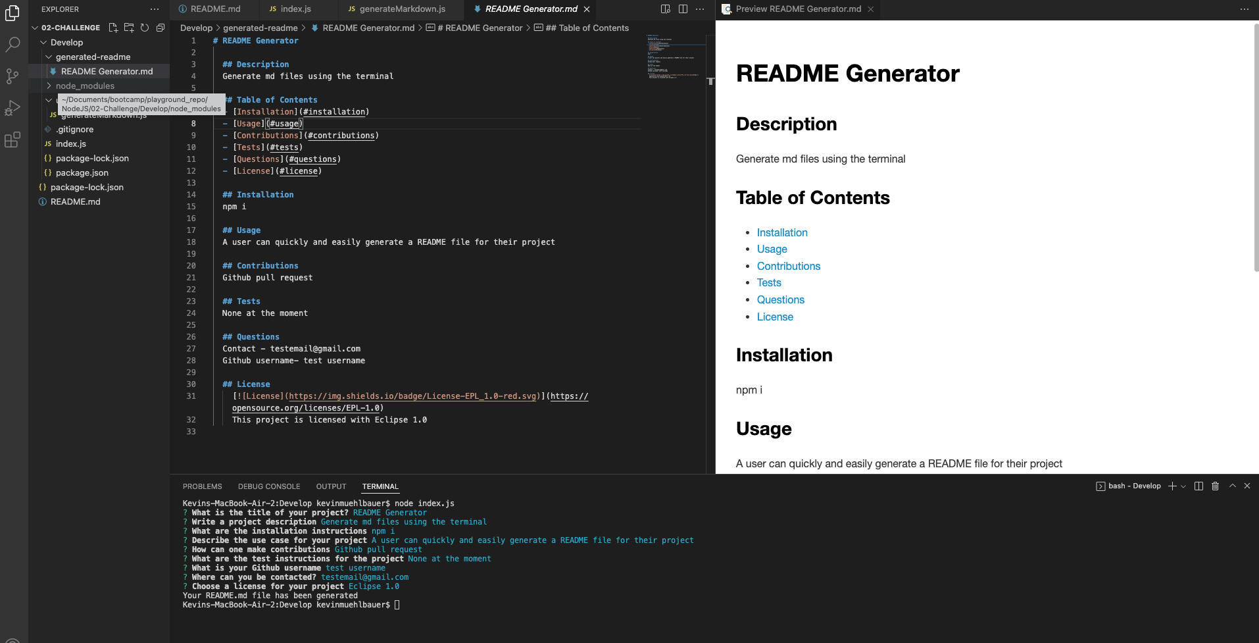Split the terminal pane
Screen dimensions: 1259x643
pyautogui.click(x=1198, y=486)
